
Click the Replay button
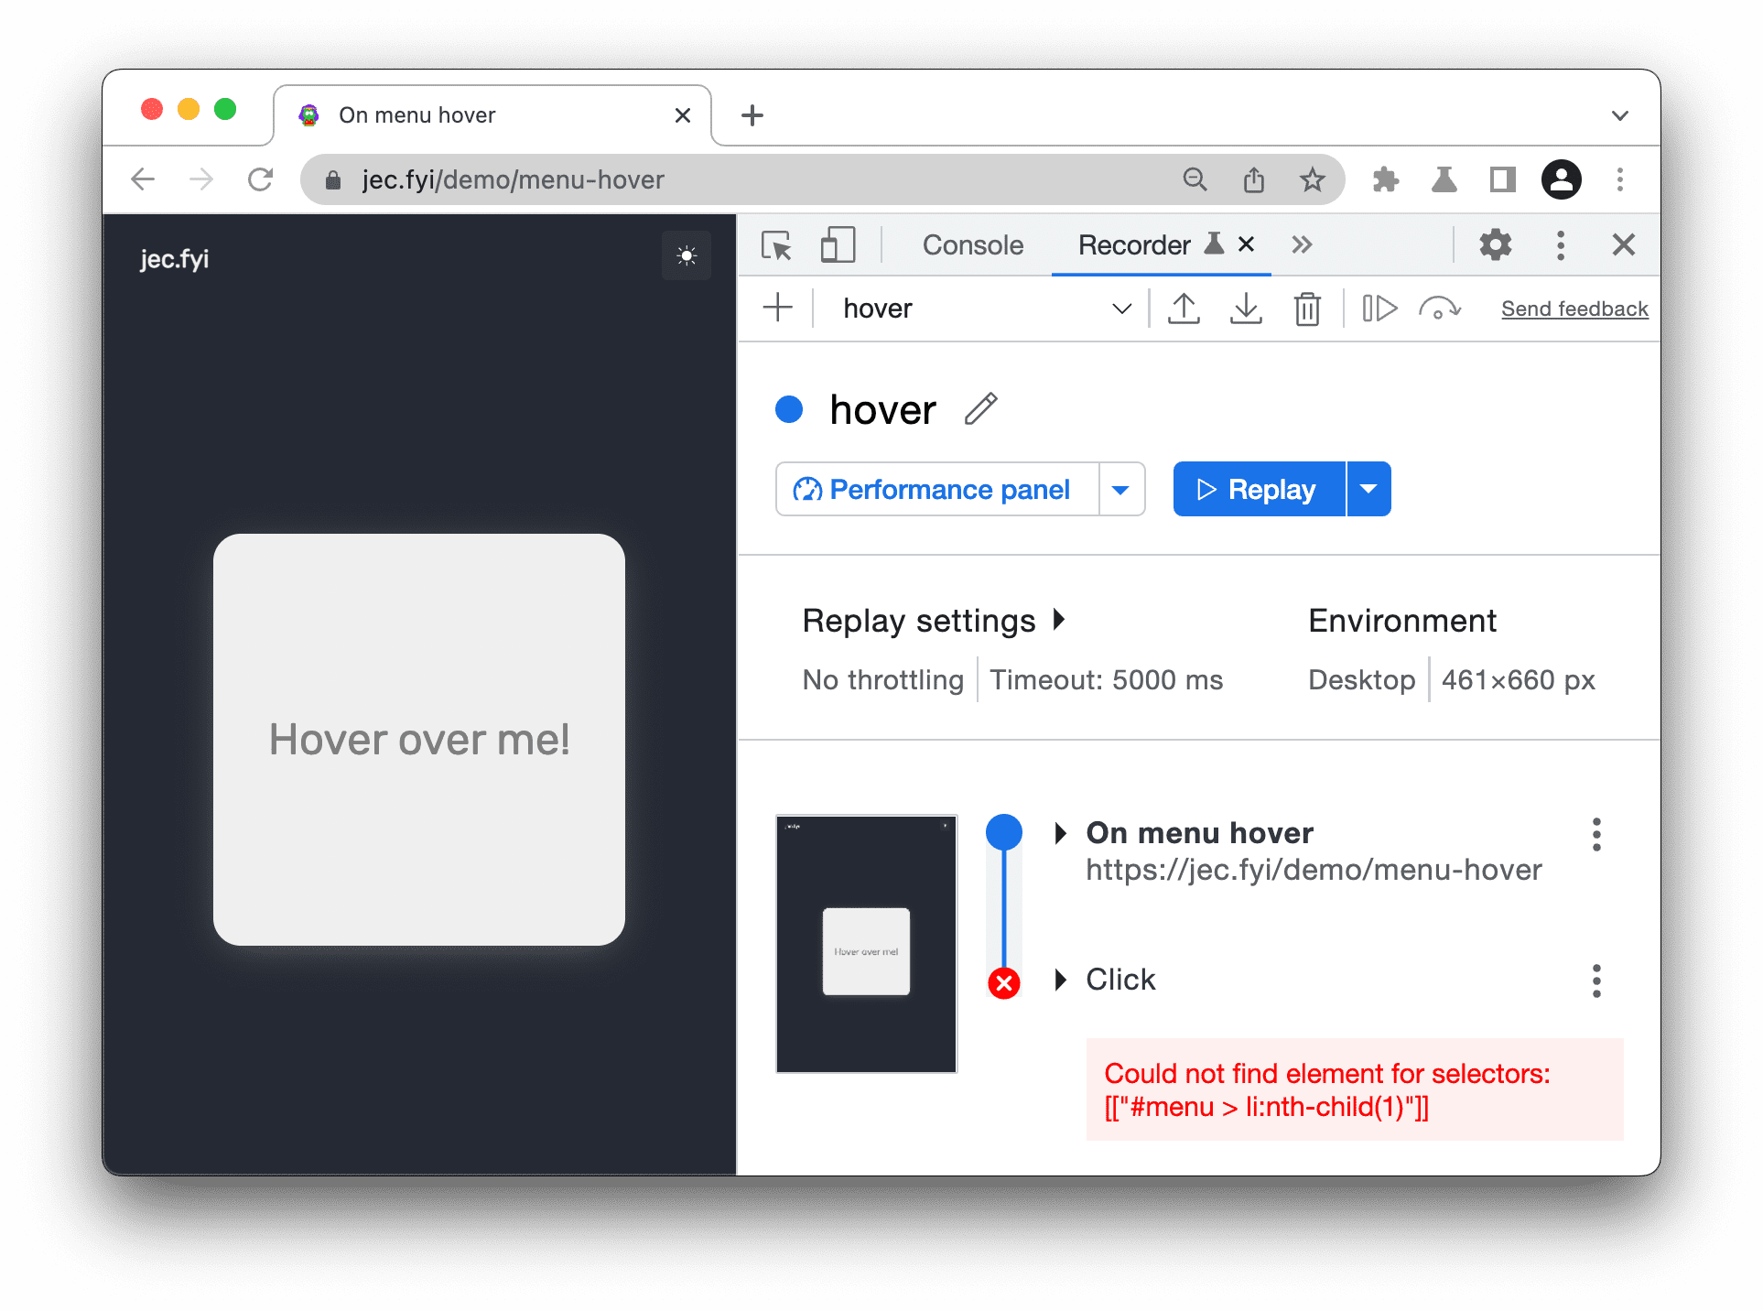click(x=1257, y=490)
